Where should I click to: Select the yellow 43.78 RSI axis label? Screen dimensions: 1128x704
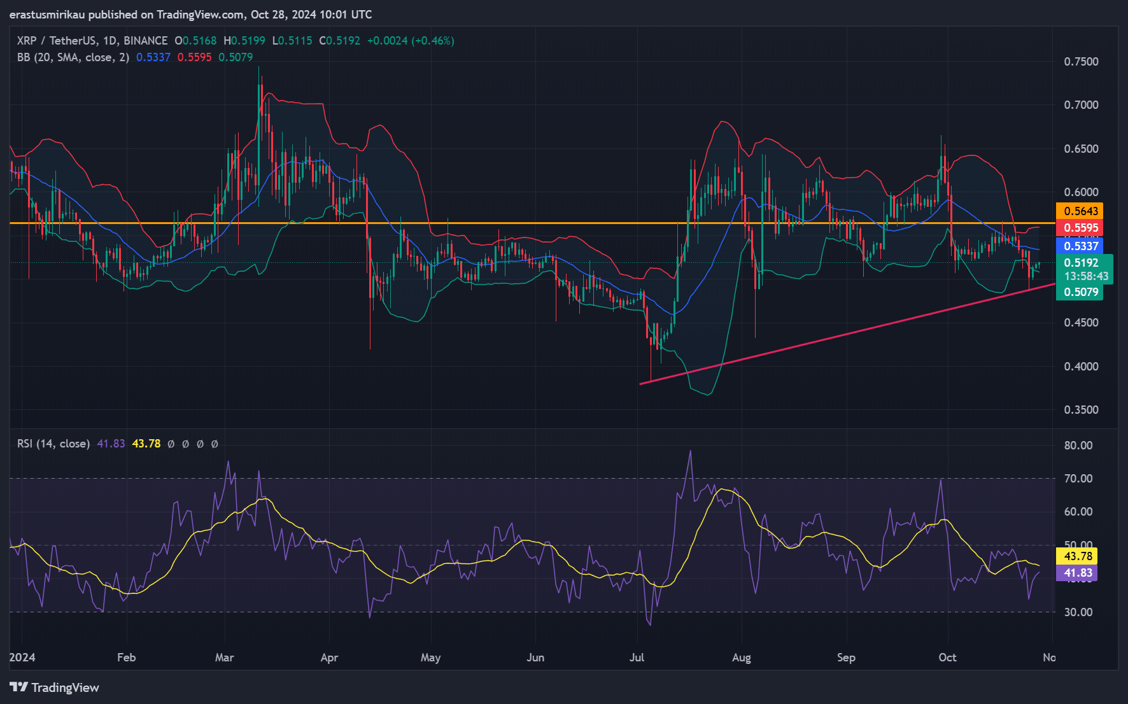pos(1078,556)
